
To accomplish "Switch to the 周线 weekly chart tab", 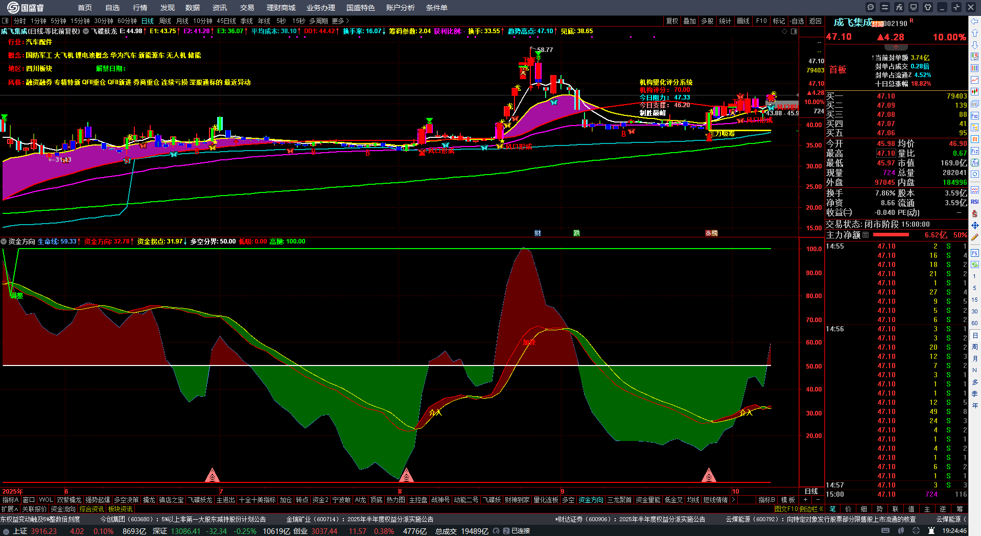I will 165,21.
